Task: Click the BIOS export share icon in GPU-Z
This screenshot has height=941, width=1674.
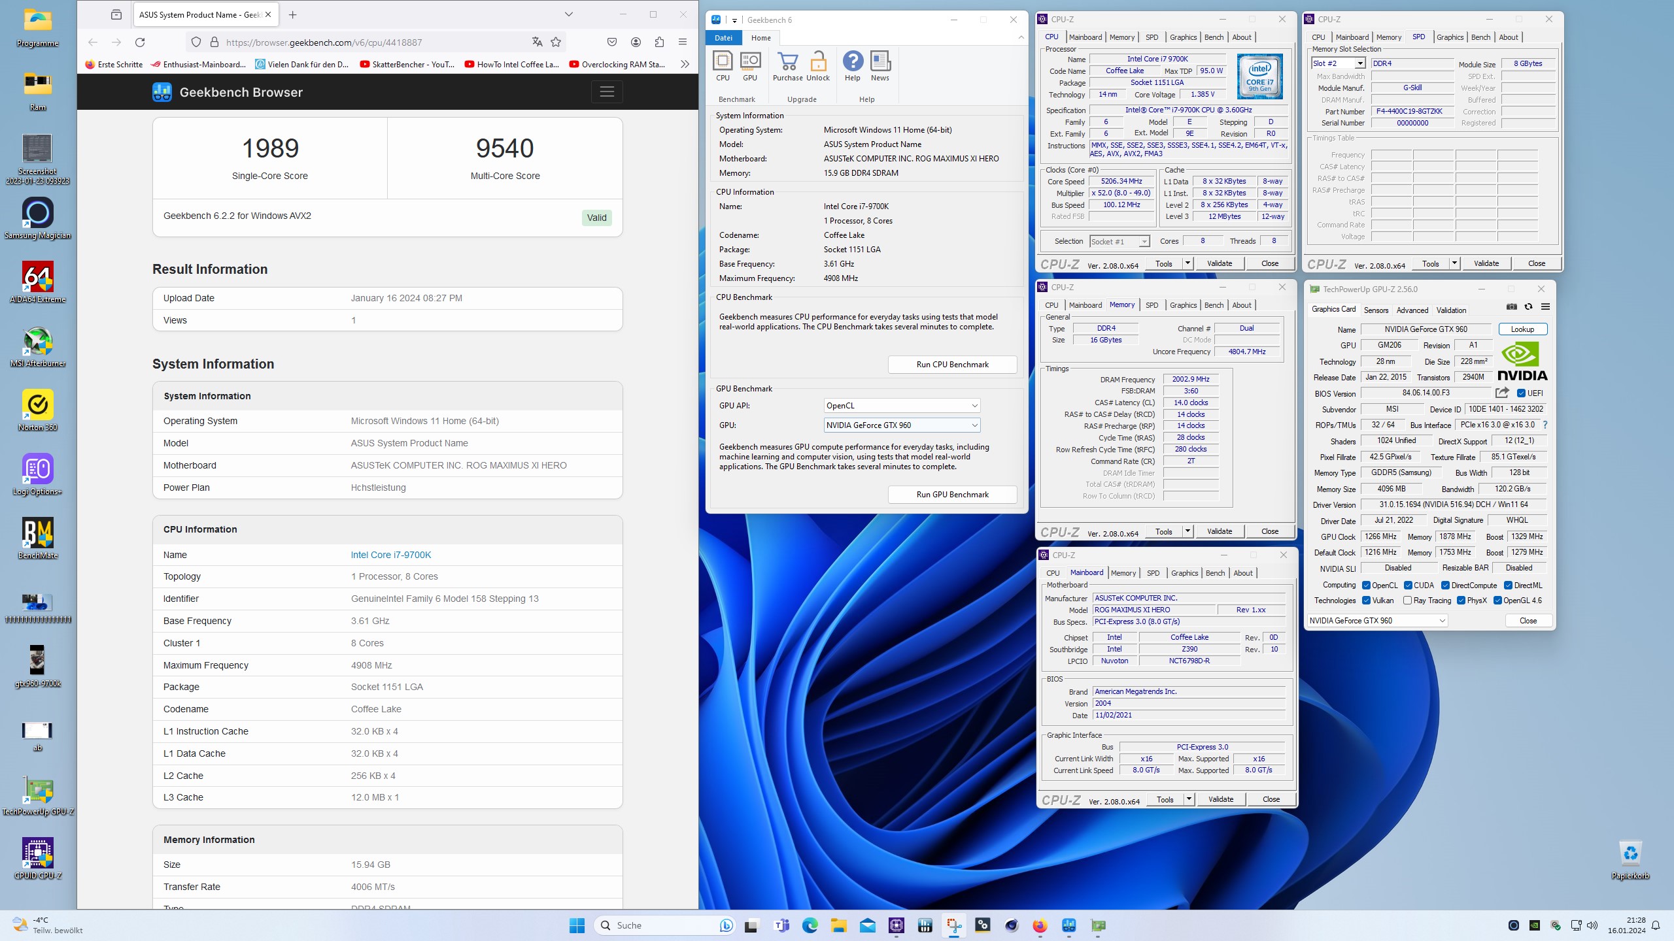Action: pyautogui.click(x=1502, y=393)
